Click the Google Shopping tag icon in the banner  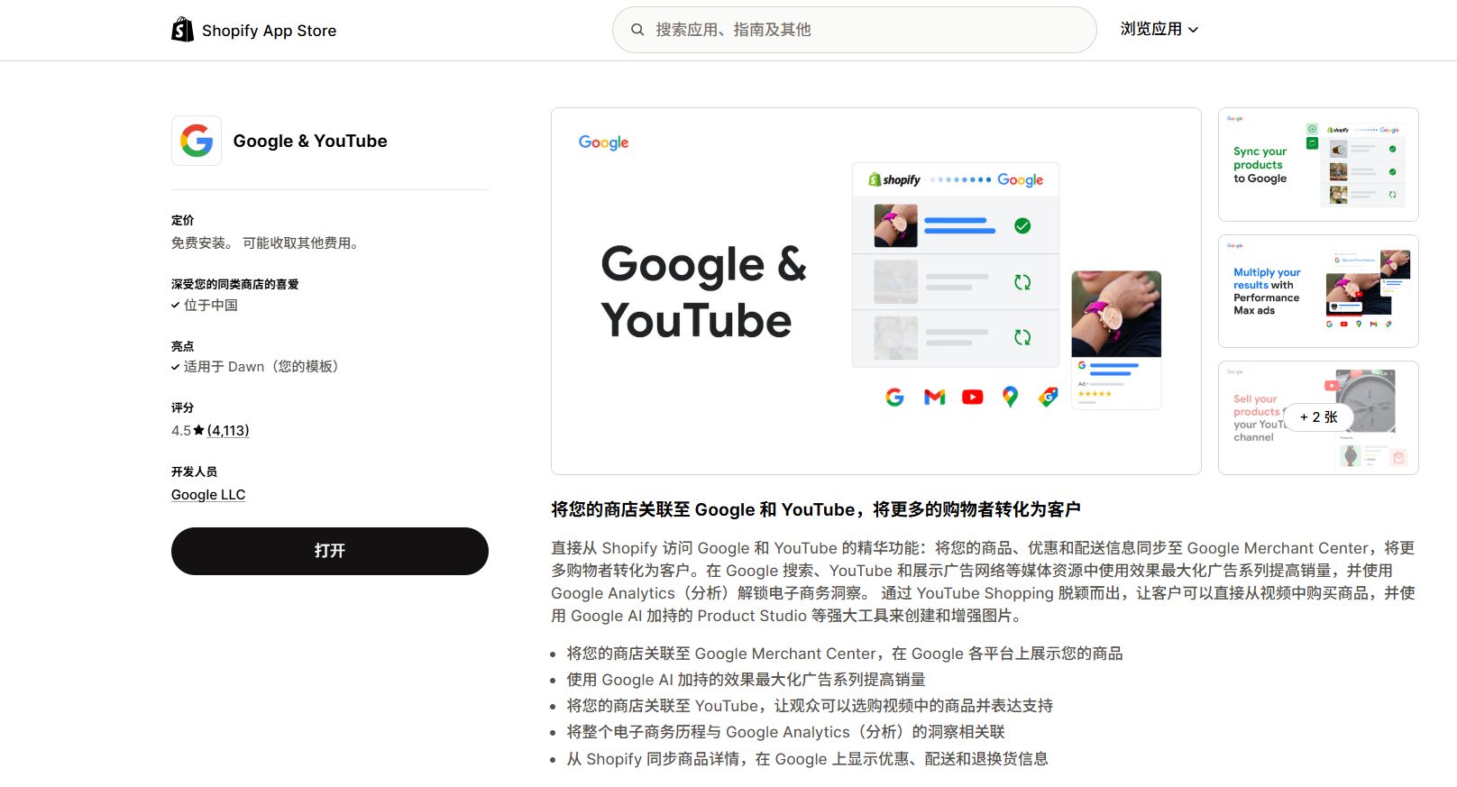pos(1048,397)
